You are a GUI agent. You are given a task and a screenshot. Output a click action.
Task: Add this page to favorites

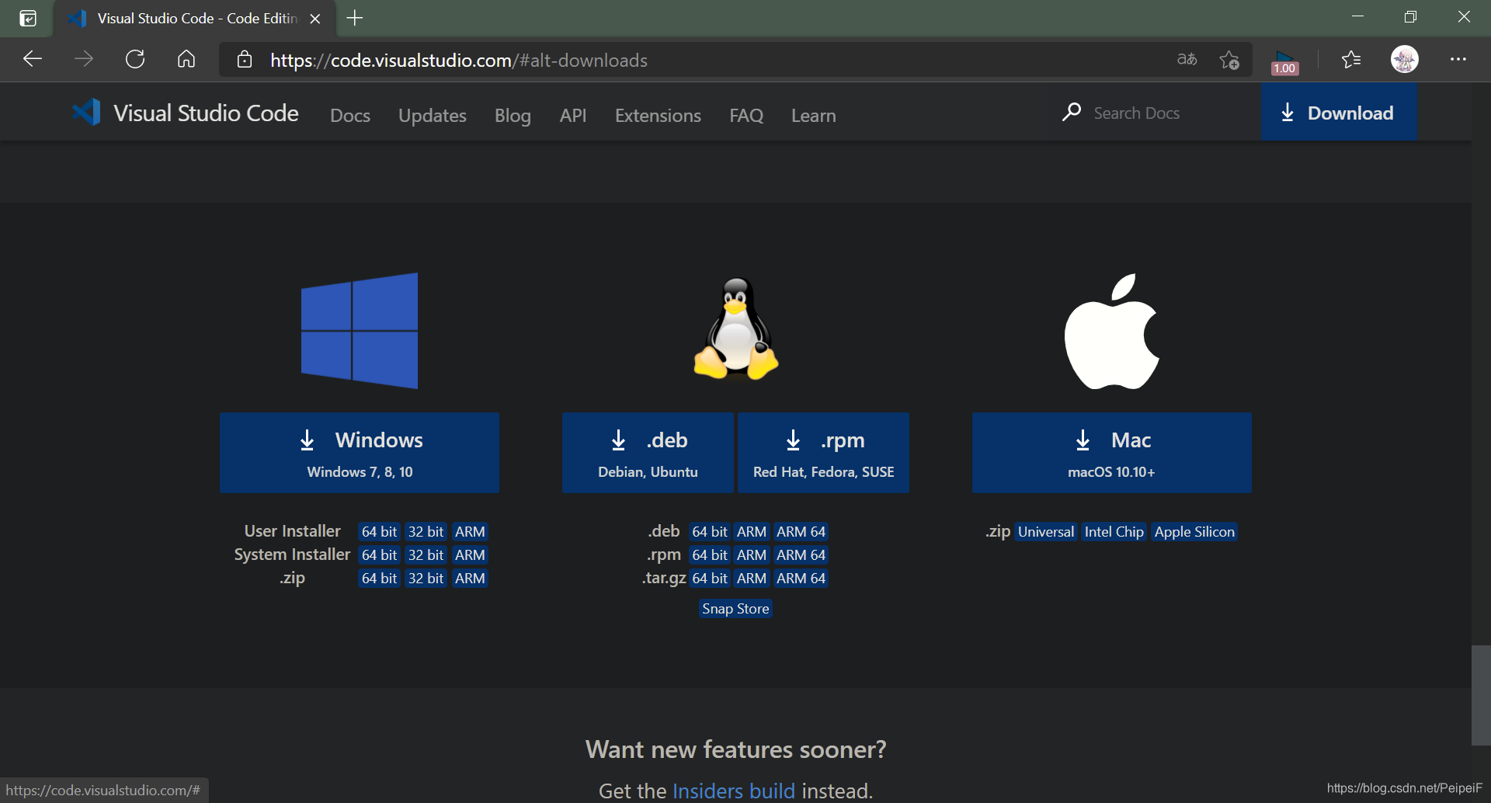pyautogui.click(x=1229, y=59)
